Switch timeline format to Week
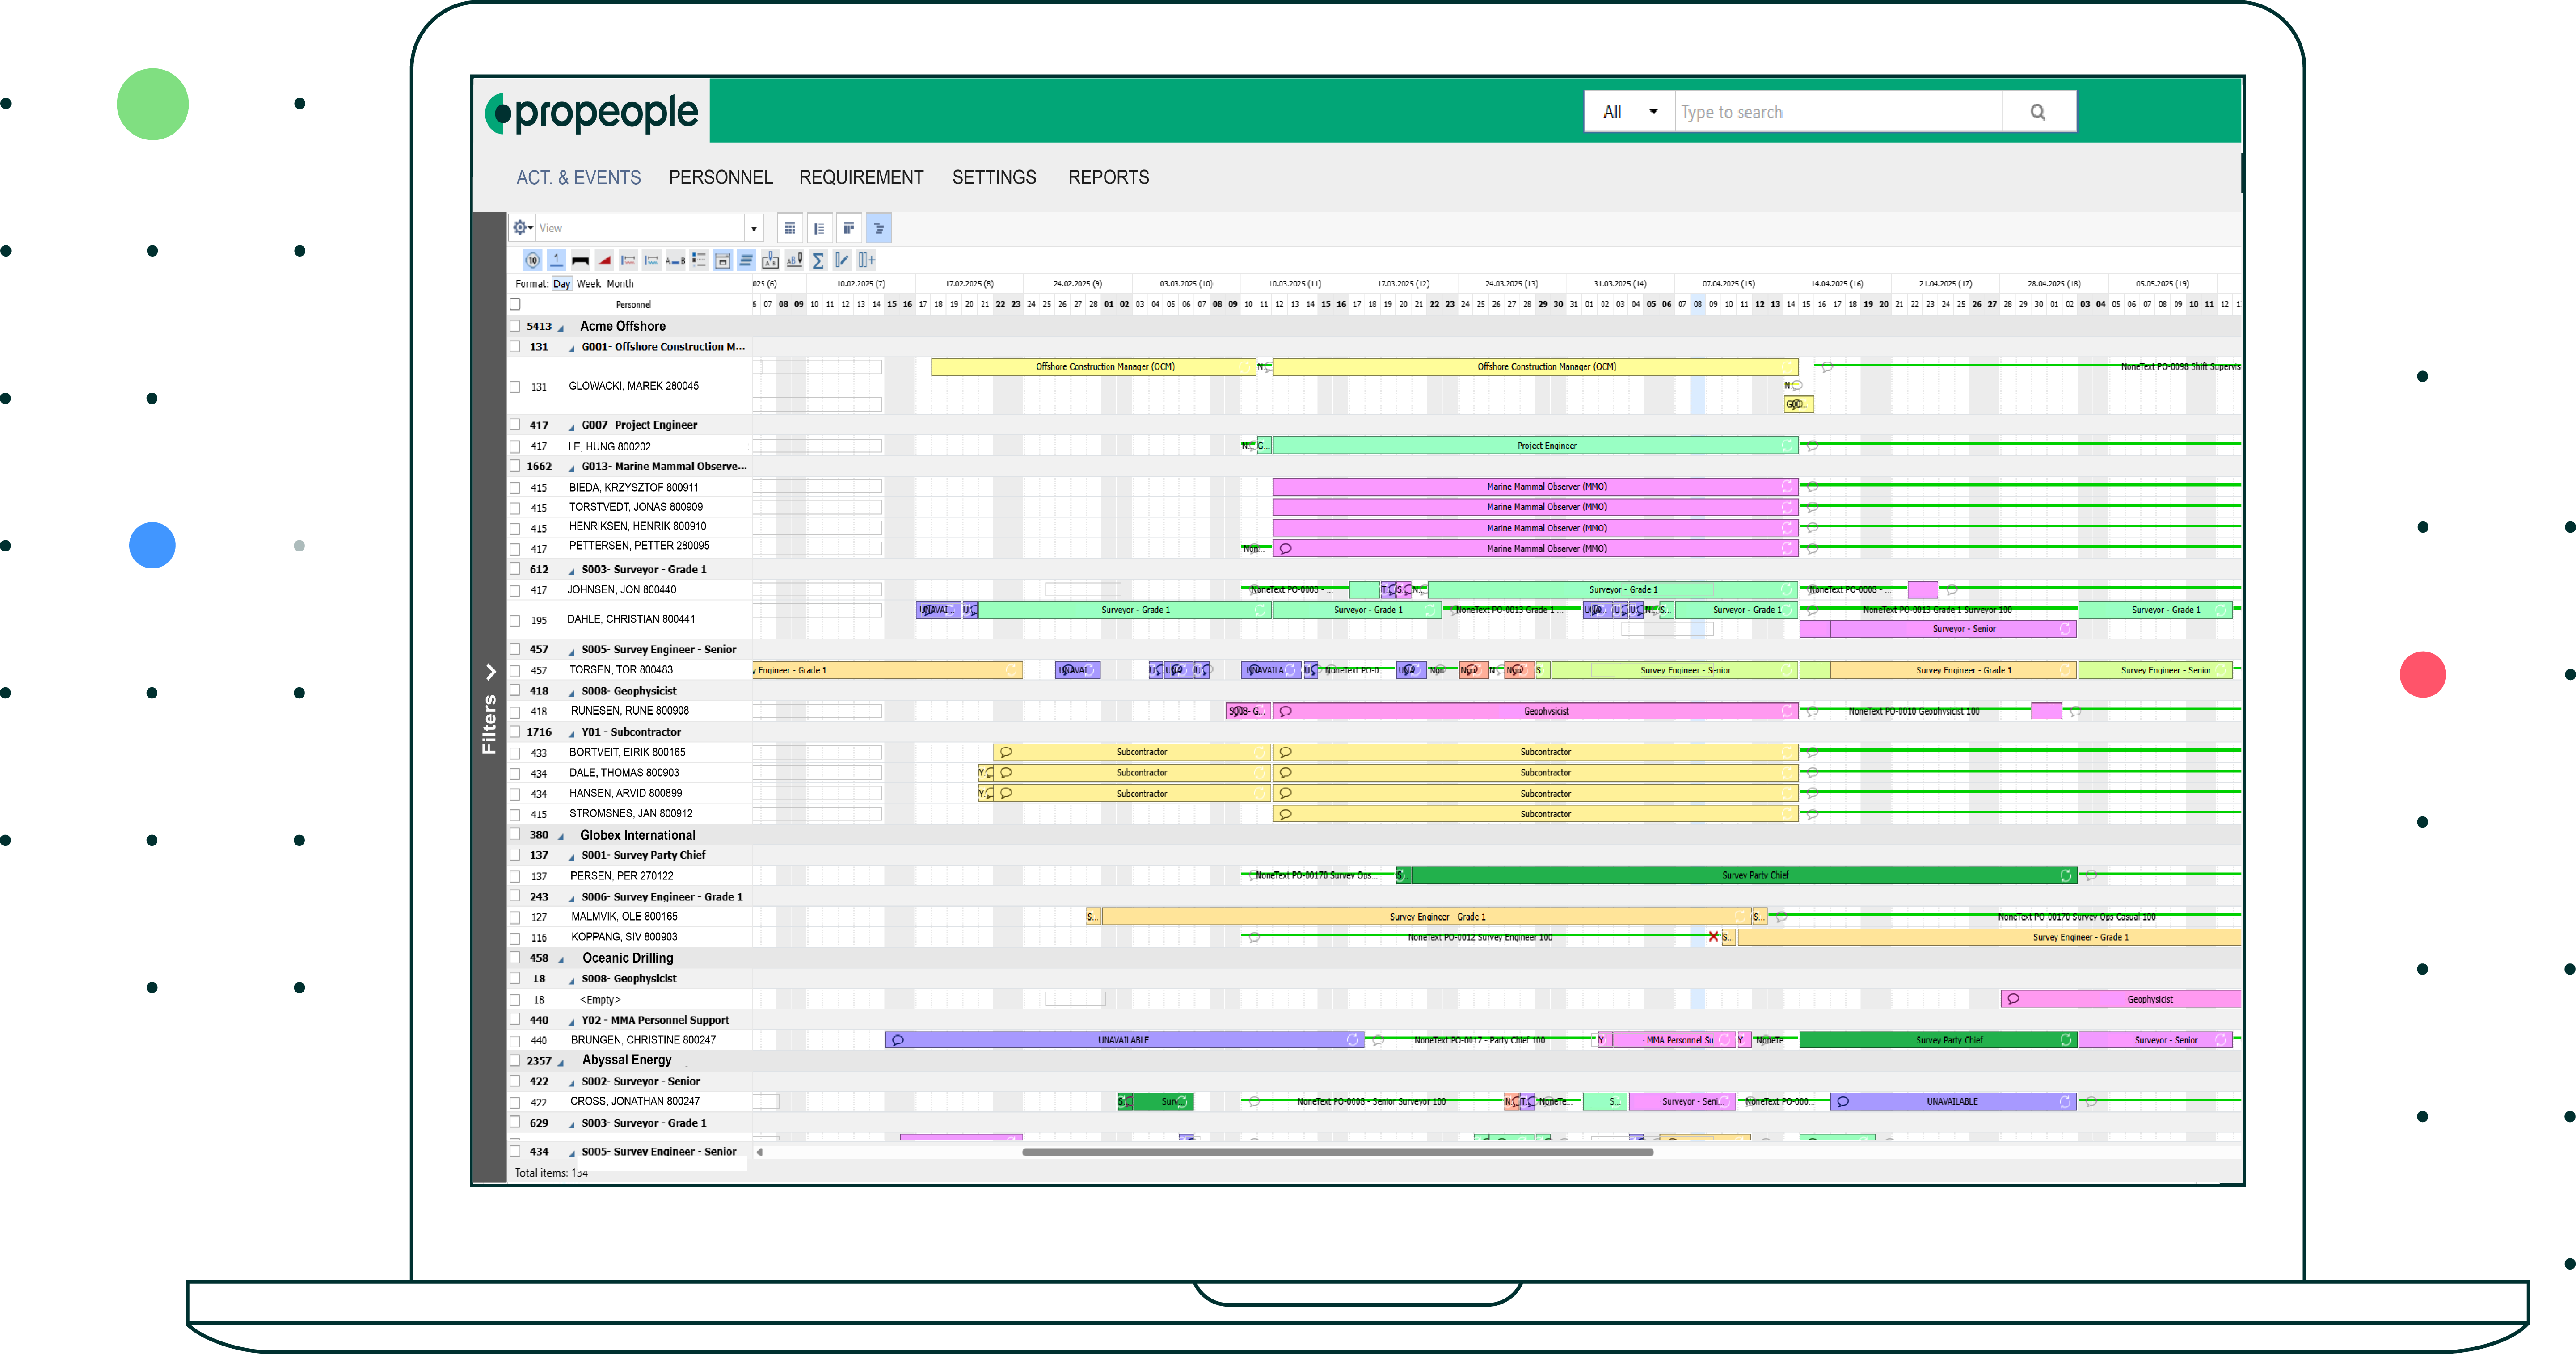 (x=589, y=284)
